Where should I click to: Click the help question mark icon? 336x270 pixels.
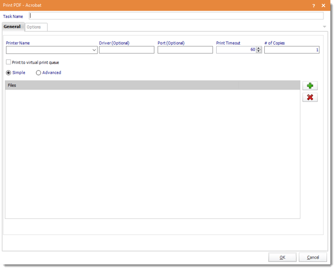tap(314, 5)
